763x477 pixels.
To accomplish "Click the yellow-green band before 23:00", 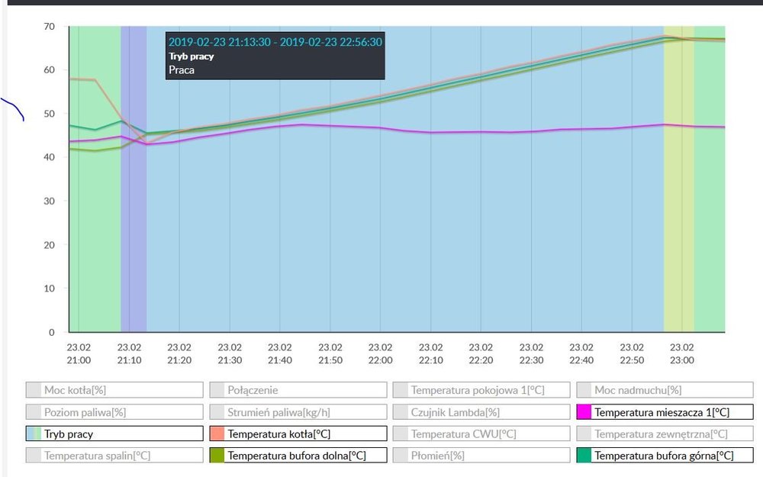I will [x=678, y=229].
